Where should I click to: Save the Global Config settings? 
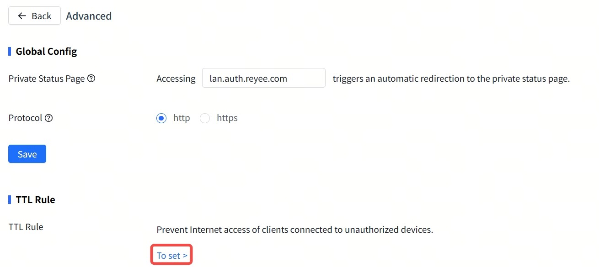tap(27, 154)
